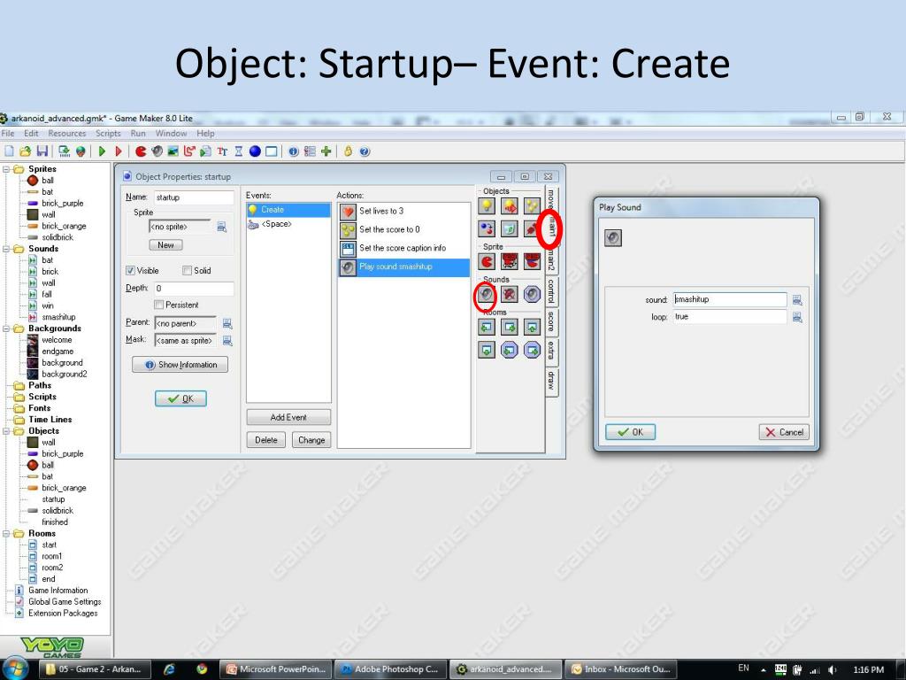
Task: Select the Transform Sprite action icon
Action: point(509,261)
